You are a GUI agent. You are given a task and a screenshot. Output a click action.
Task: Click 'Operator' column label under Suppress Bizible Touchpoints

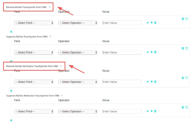click(64, 41)
